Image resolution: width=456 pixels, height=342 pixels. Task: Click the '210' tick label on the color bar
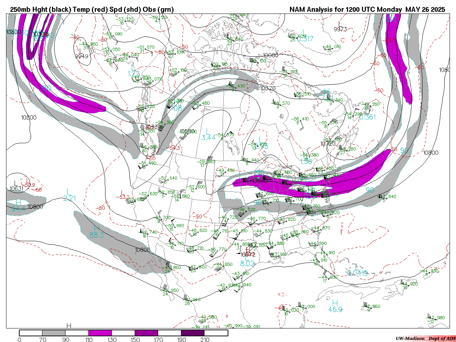coord(204,340)
